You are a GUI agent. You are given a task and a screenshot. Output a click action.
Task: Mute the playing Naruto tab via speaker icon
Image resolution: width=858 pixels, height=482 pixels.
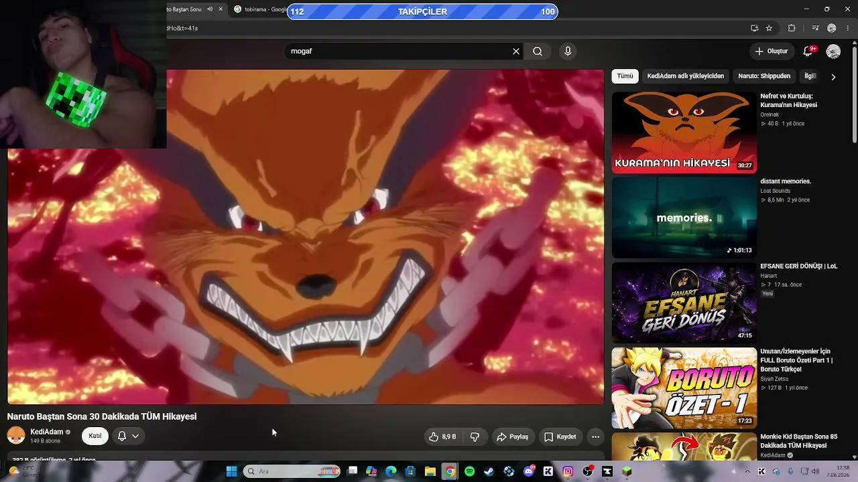[210, 9]
